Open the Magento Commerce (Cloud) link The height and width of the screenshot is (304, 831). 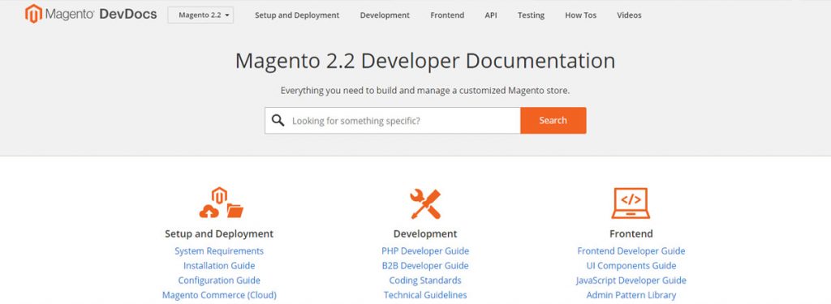click(x=219, y=295)
